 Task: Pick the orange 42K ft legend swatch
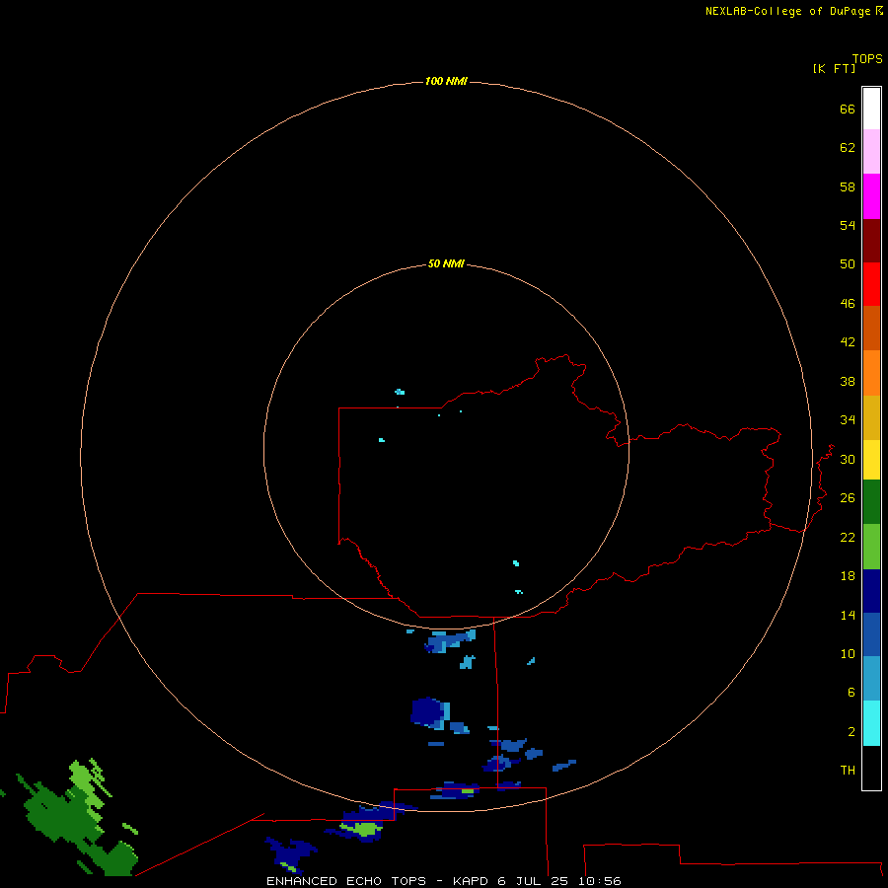871,373
